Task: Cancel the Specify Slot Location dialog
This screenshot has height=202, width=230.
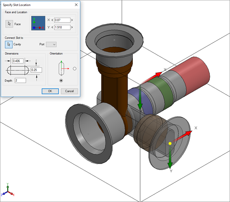Action: coord(69,91)
